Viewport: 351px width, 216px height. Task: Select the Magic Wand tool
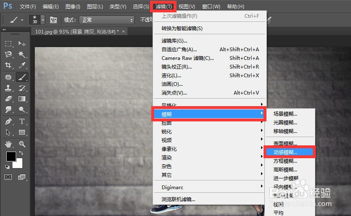click(x=22, y=54)
